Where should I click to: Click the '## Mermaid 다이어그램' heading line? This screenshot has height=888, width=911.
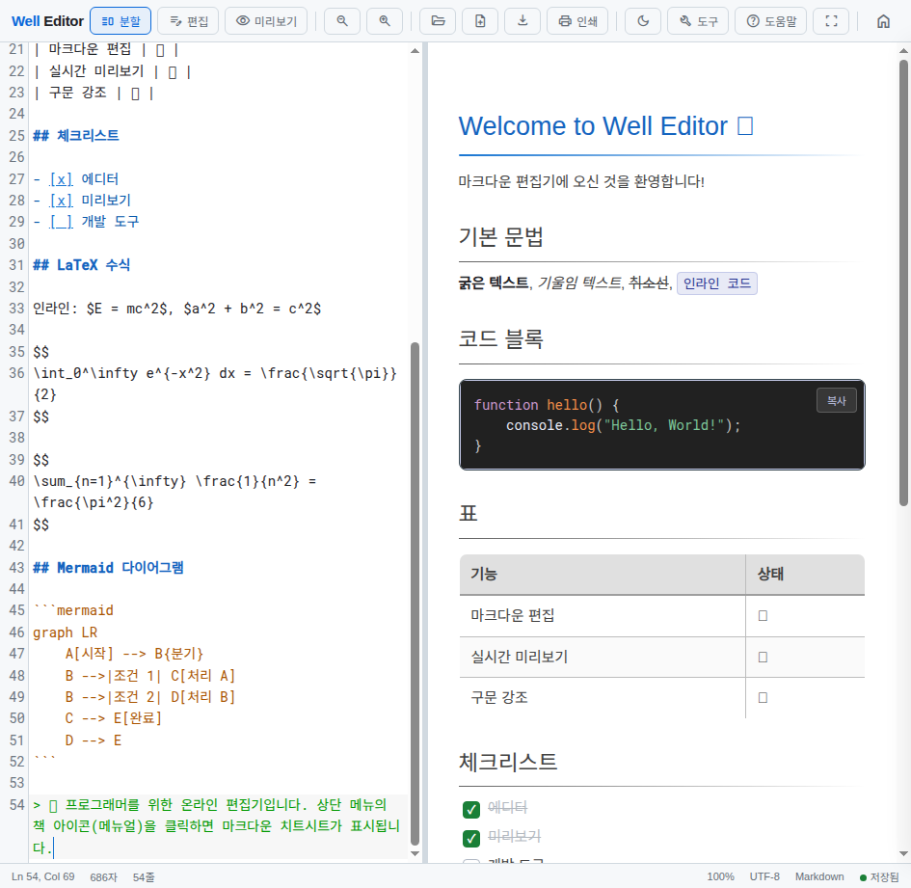tap(108, 567)
